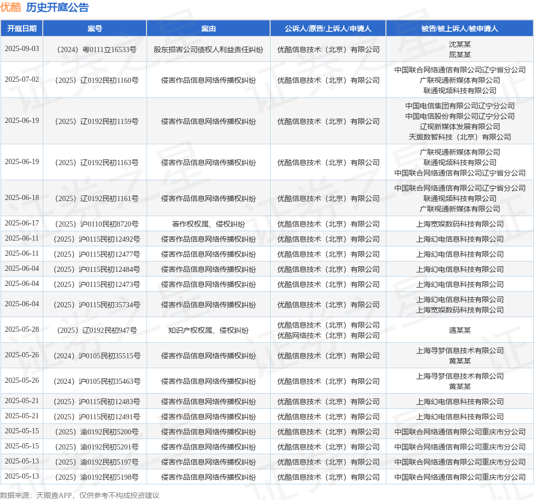Click case number 沪0115民初12483号

(96, 402)
